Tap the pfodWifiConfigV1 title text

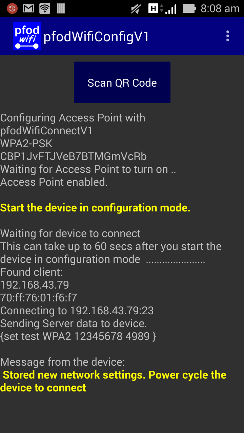[96, 37]
